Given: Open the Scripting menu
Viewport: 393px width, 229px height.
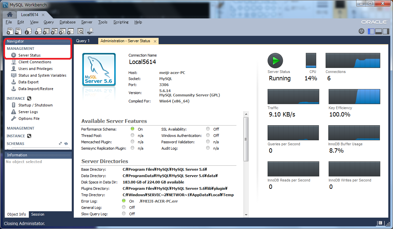Looking at the screenshot, I should point(121,22).
